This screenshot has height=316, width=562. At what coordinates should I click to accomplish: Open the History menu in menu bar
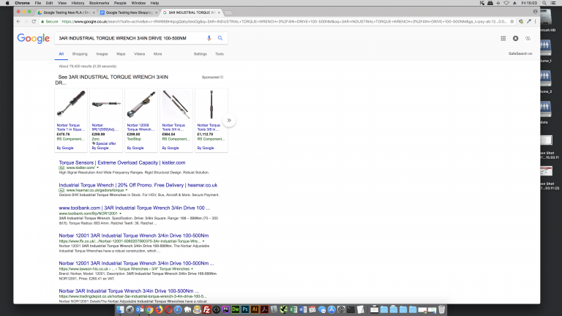pos(78,3)
